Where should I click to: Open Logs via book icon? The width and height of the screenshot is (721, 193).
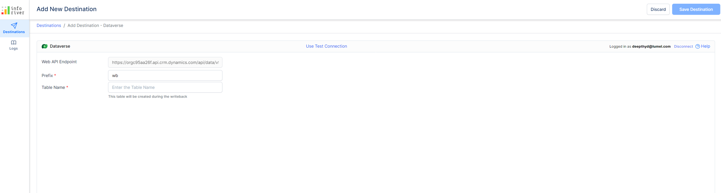tap(13, 42)
